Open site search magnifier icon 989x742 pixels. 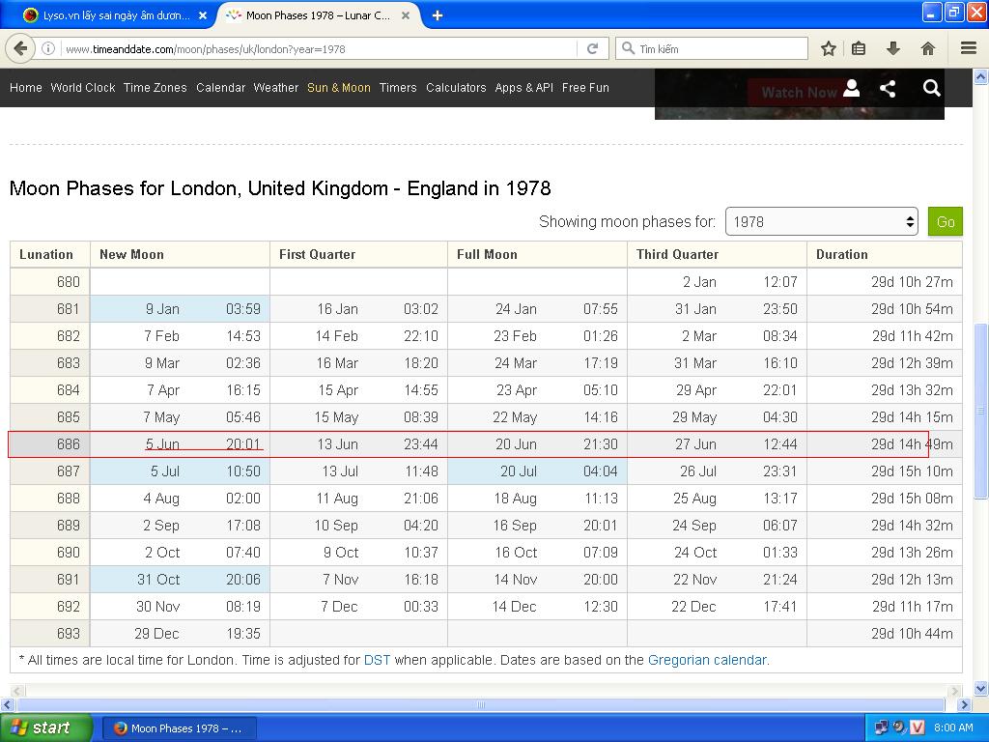(x=931, y=88)
